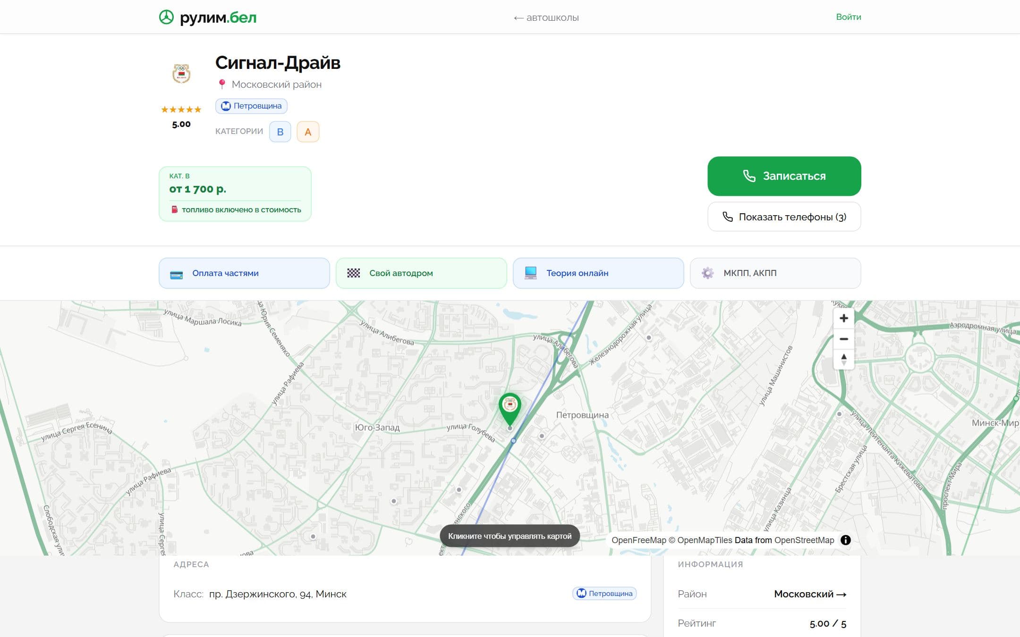1020x637 pixels.
Task: Open the OpenStreetMap attribution link
Action: click(804, 540)
